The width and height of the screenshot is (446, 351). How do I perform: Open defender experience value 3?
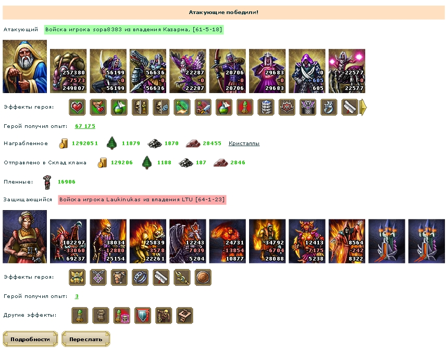[x=77, y=296]
